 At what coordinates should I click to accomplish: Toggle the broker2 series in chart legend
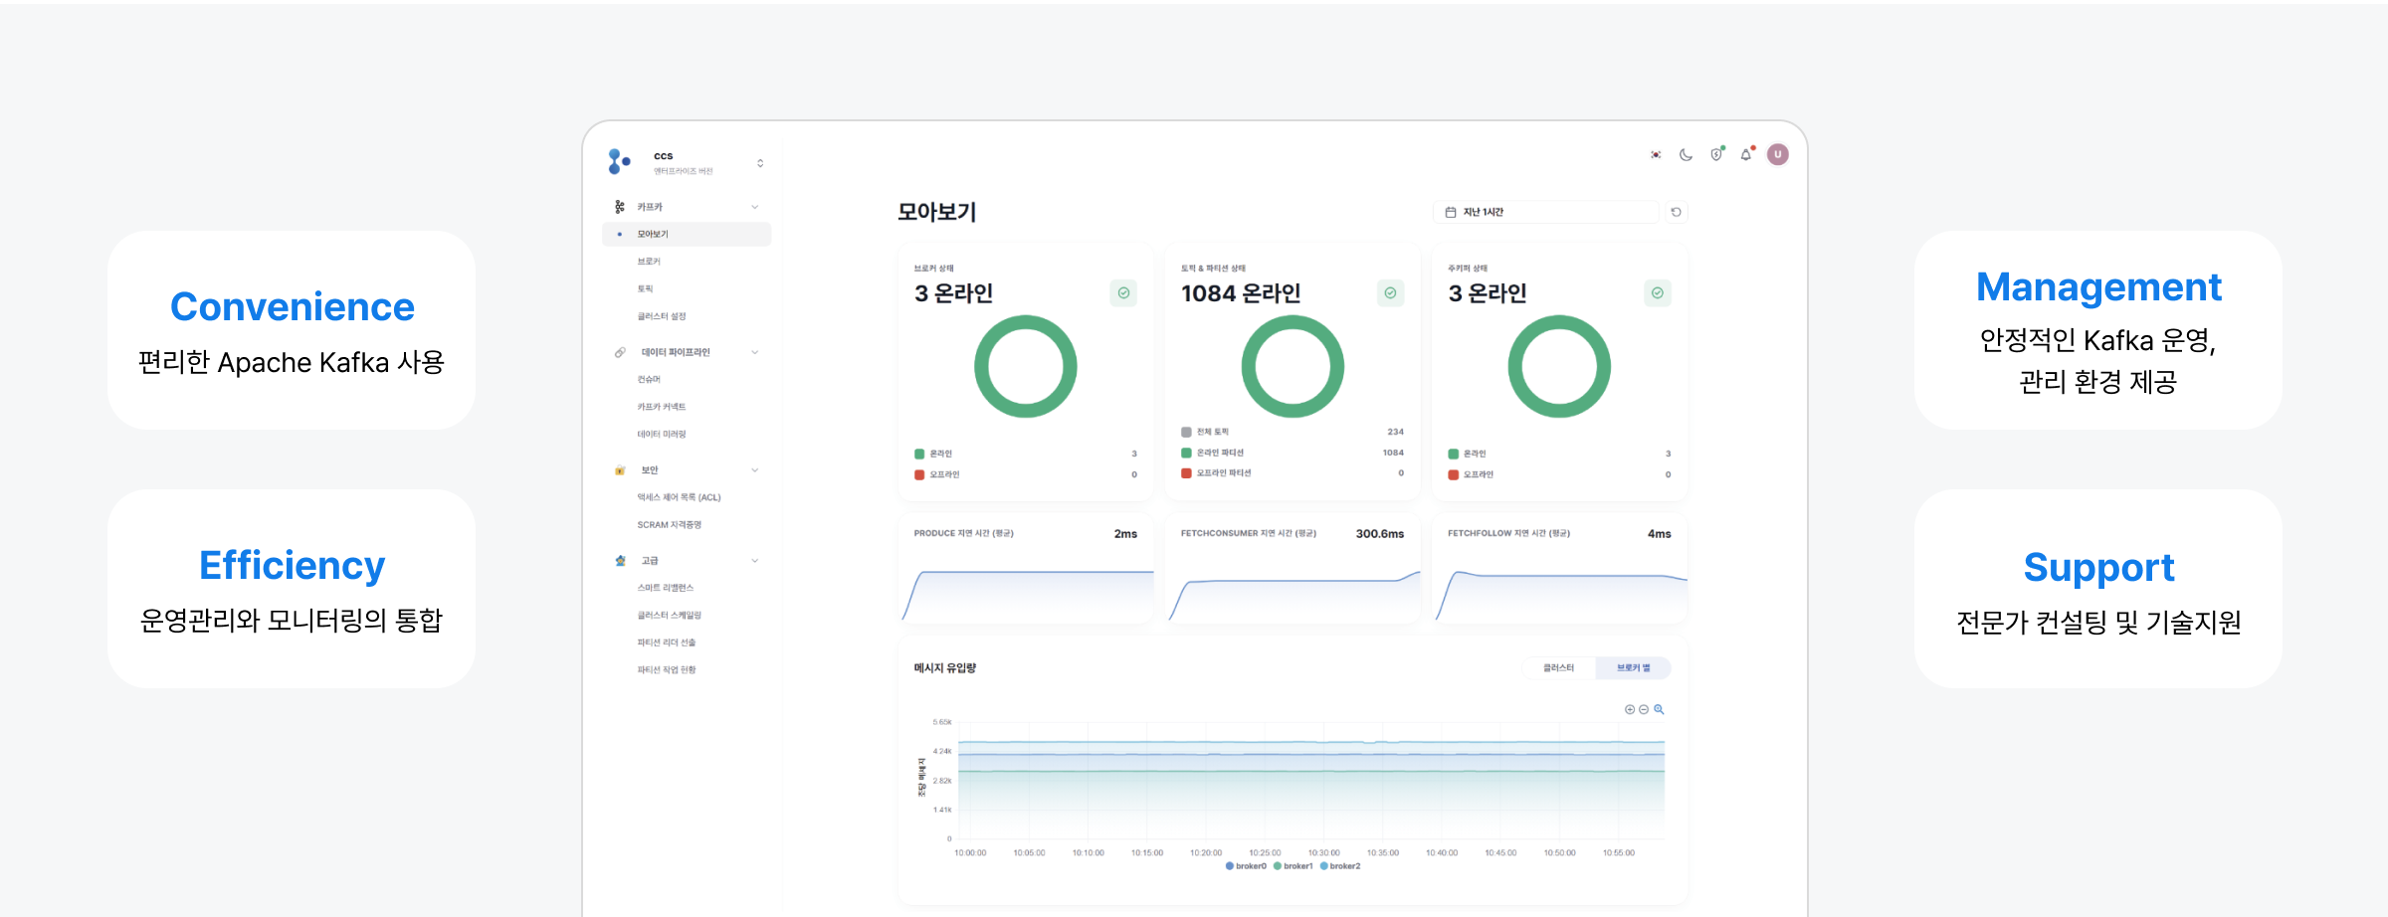click(x=1340, y=866)
